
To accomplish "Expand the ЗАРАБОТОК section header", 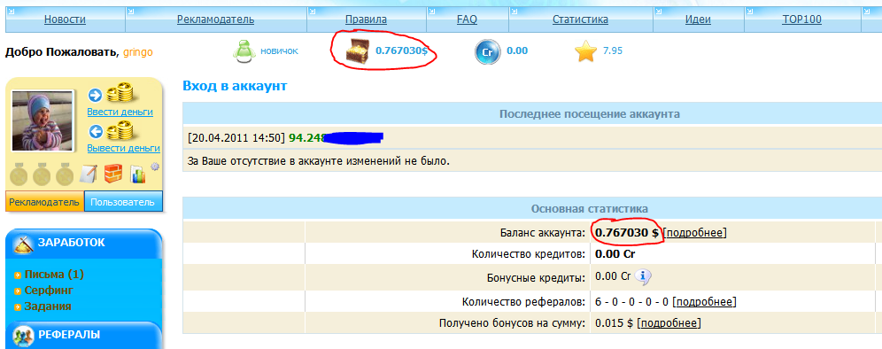I will click(x=84, y=244).
